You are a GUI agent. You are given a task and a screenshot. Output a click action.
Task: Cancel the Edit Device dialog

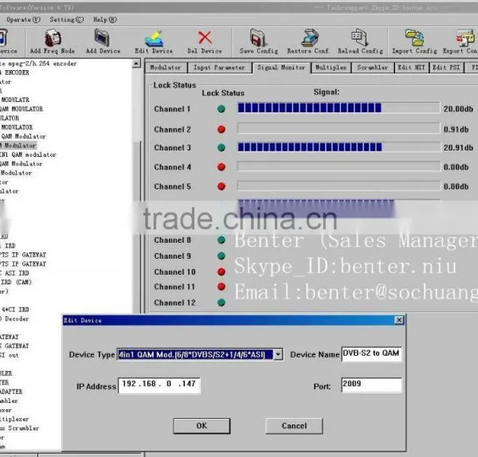pos(294,426)
